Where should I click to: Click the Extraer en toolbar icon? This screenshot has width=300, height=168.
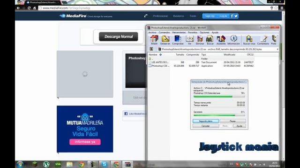point(165,40)
